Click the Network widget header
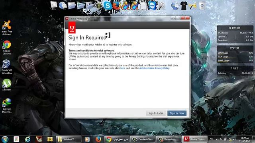The height and width of the screenshot is (143, 255). coord(234,28)
